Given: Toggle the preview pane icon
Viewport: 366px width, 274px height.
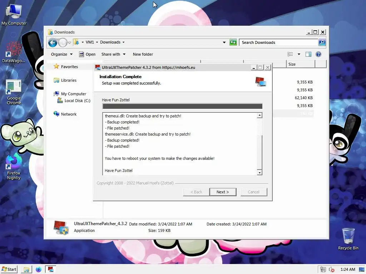Looking at the screenshot, I should click(308, 54).
